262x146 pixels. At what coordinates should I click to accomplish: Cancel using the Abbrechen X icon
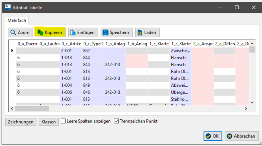coord(230,136)
